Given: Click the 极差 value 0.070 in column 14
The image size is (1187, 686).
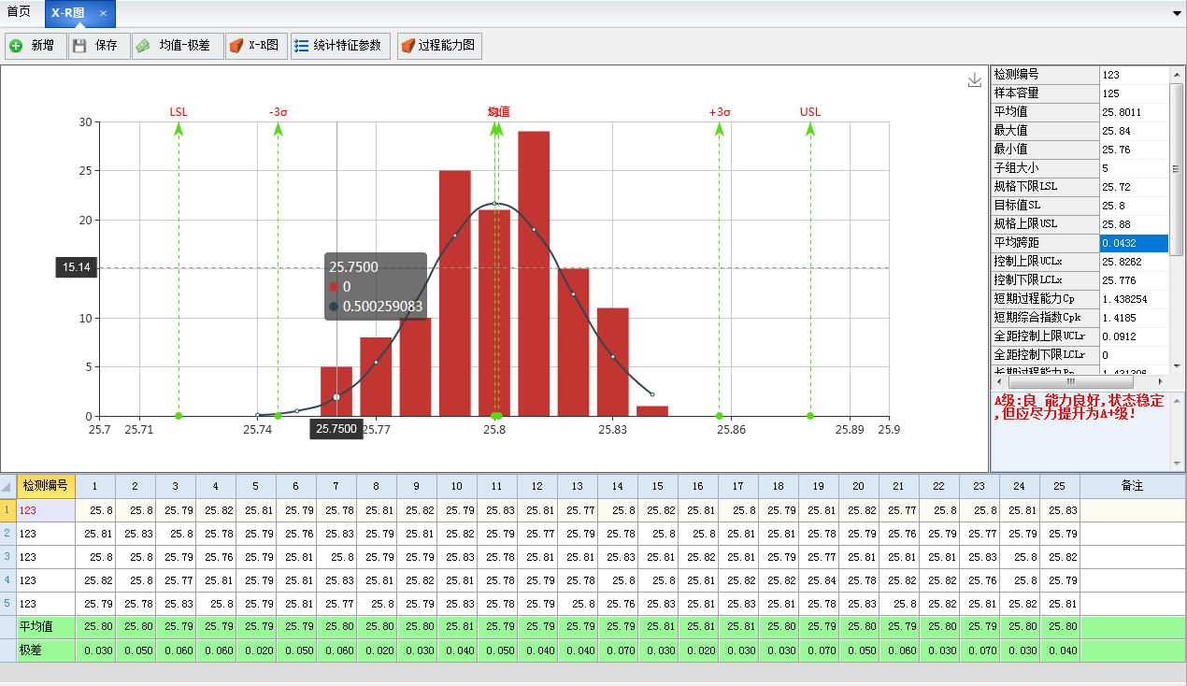Looking at the screenshot, I should point(618,650).
